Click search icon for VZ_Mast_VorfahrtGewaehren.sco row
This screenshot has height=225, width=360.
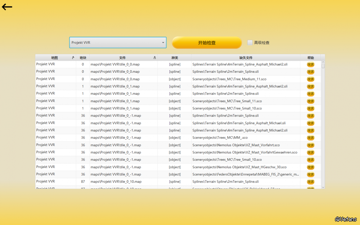coord(311,153)
